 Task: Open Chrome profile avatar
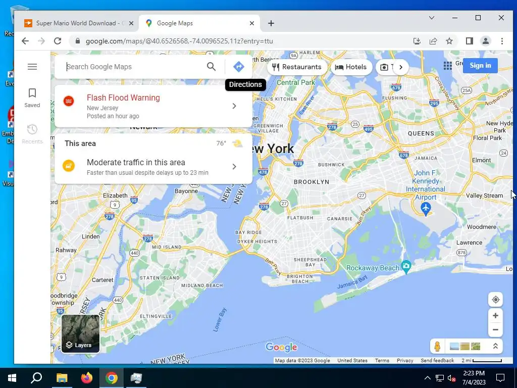485,41
